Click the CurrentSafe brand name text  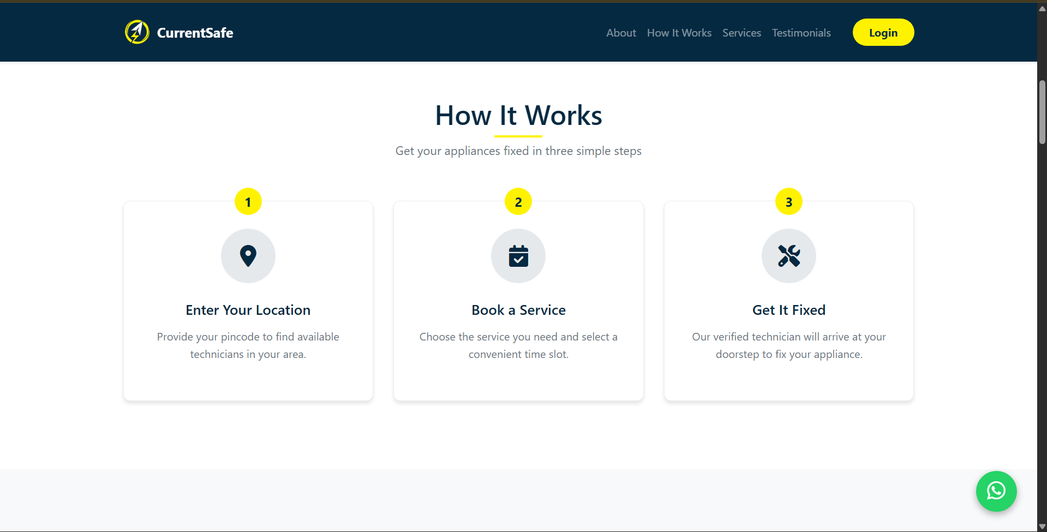click(x=195, y=32)
